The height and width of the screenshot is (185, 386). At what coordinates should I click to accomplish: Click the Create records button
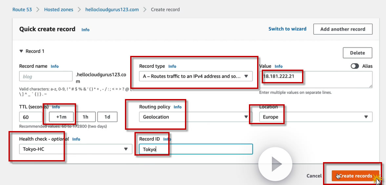pyautogui.click(x=356, y=176)
